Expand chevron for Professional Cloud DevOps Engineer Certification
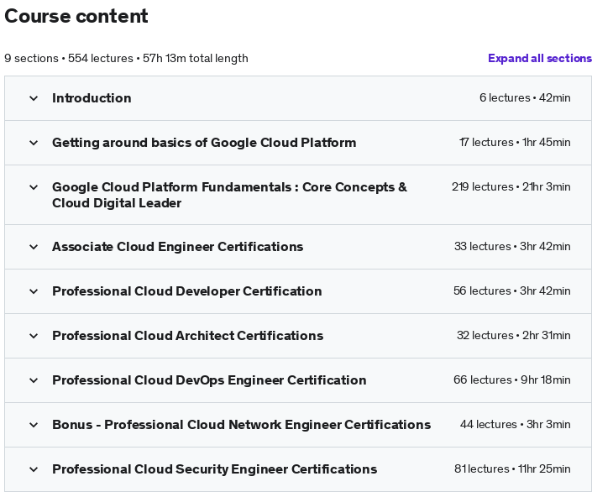Screen dimensions: 592x492 coord(34,380)
